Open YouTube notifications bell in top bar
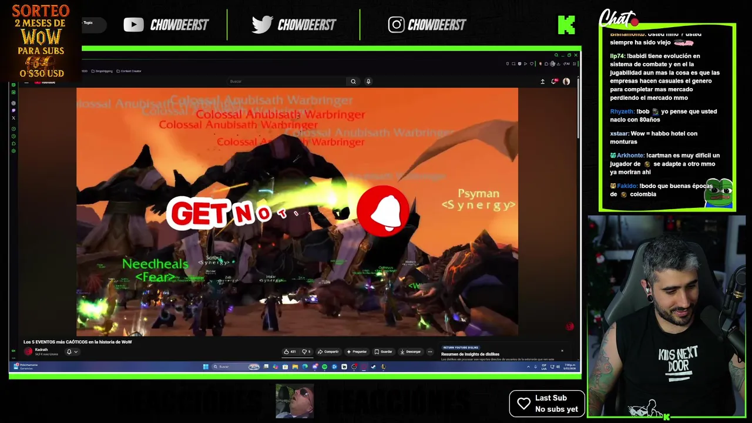This screenshot has height=423, width=752. point(554,82)
